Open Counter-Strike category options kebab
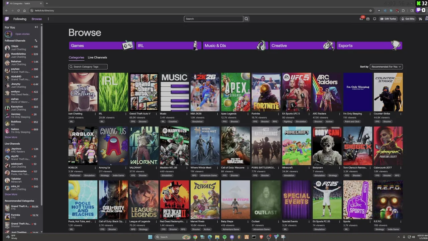The height and width of the screenshot is (241, 428). [x=401, y=114]
